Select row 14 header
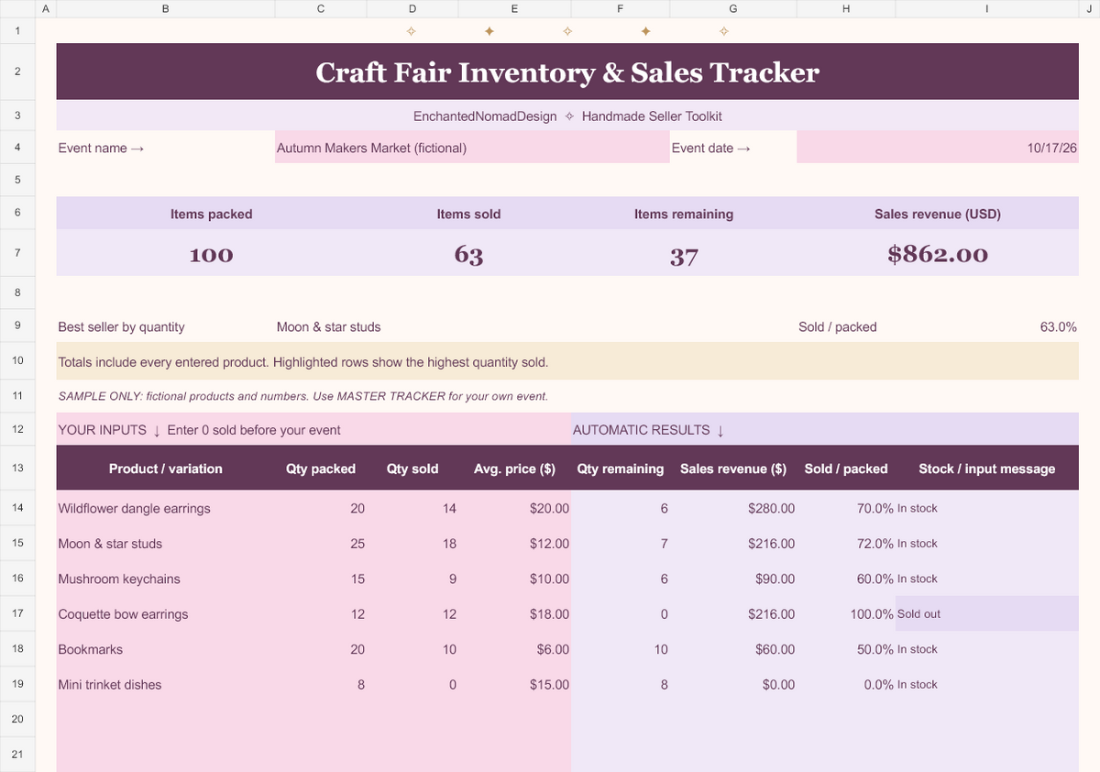Image resolution: width=1100 pixels, height=772 pixels. [x=17, y=508]
